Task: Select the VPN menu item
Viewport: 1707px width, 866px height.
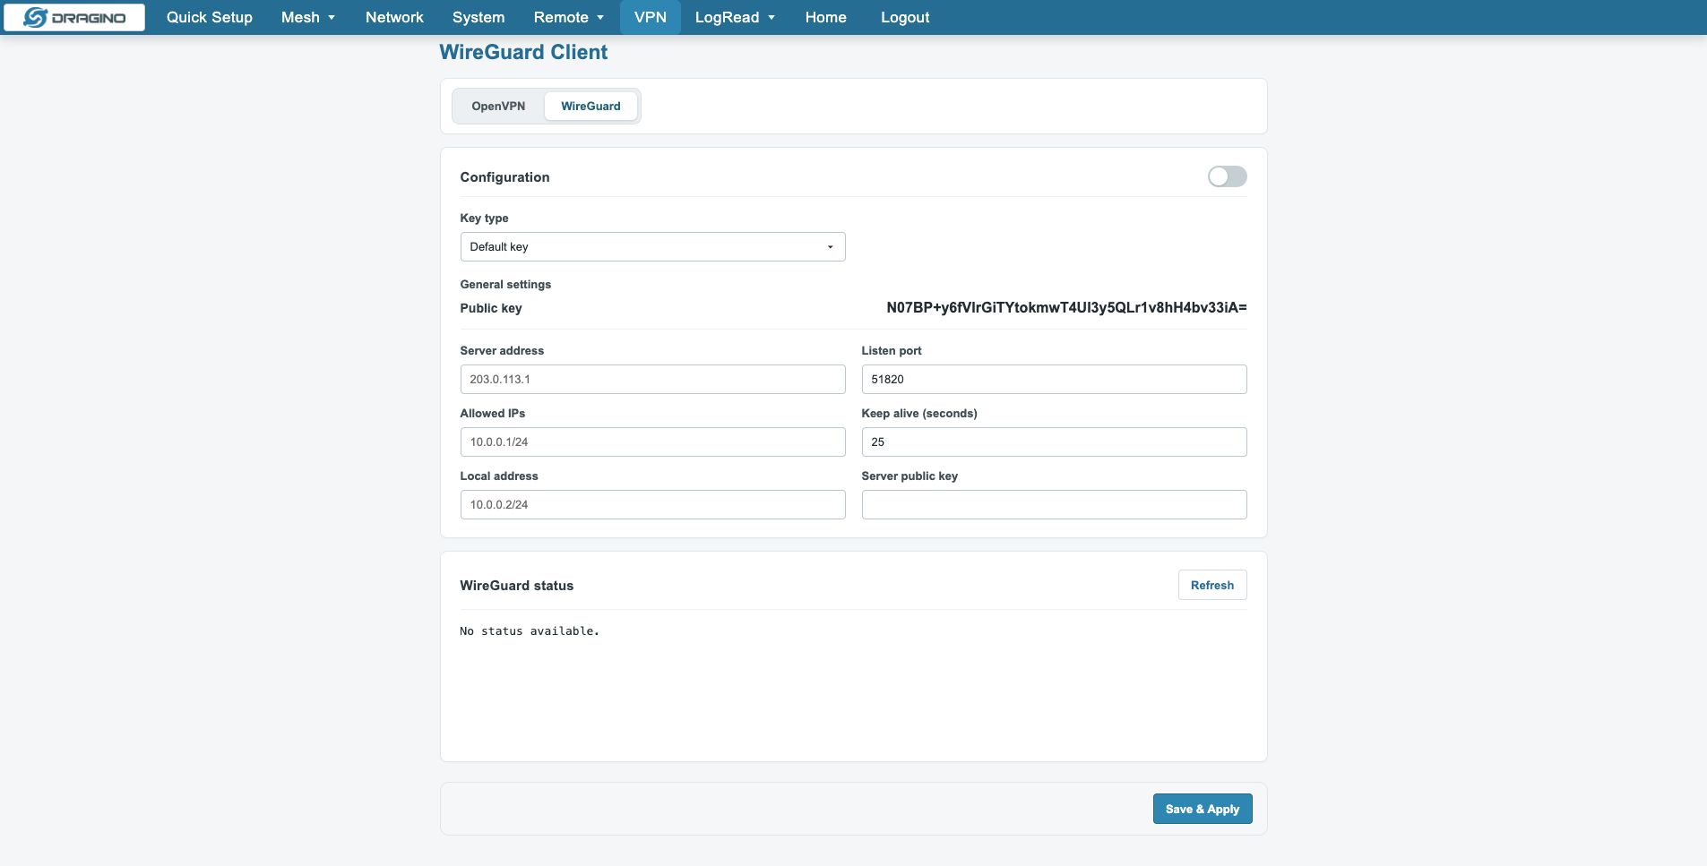Action: [651, 18]
